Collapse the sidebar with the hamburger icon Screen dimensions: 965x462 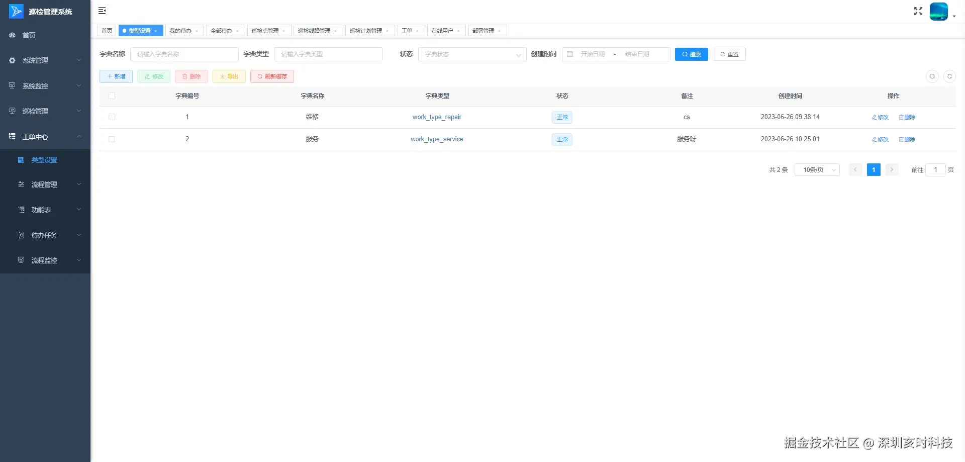102,11
